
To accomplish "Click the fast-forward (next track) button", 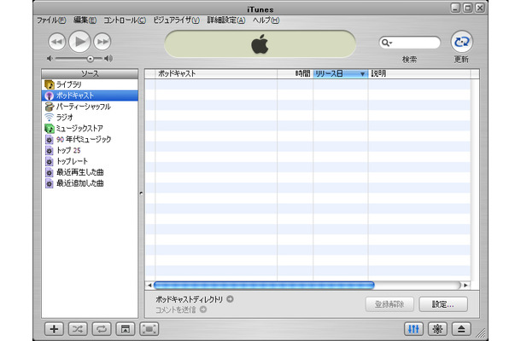I will [x=102, y=42].
